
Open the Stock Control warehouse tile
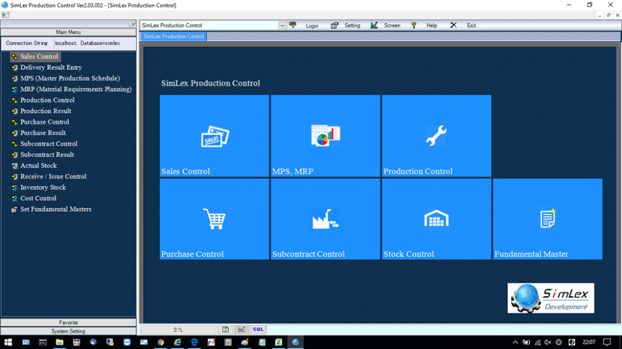(x=436, y=219)
